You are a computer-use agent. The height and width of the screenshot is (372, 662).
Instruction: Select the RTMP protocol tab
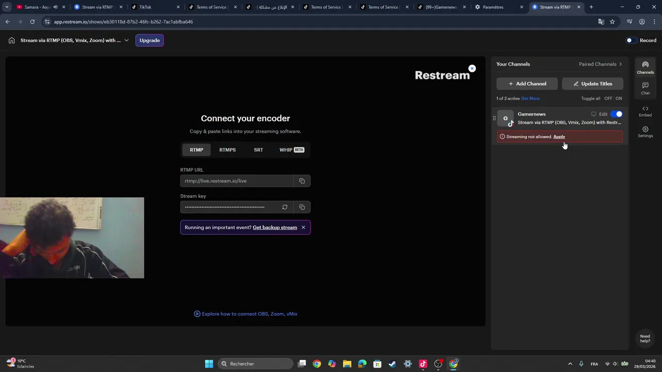(197, 150)
